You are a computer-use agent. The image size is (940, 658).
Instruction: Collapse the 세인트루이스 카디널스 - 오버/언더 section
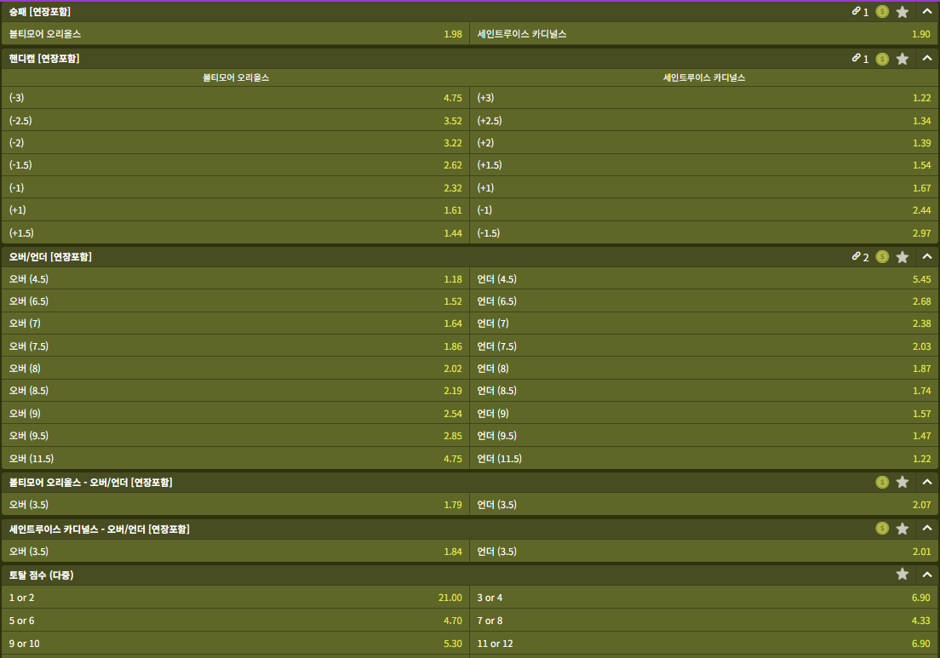tap(927, 528)
